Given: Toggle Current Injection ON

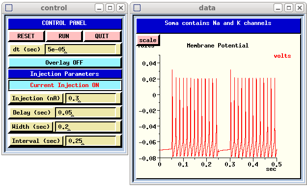Looking at the screenshot, I should [65, 85].
